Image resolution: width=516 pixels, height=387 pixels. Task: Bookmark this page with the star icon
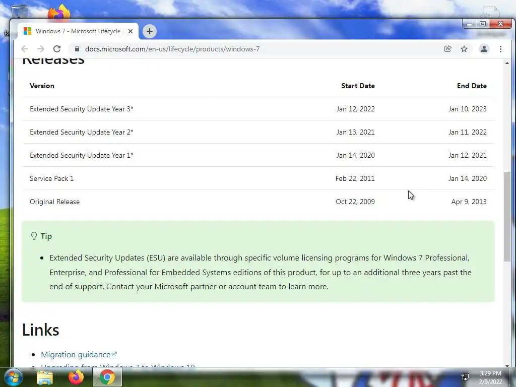(464, 49)
